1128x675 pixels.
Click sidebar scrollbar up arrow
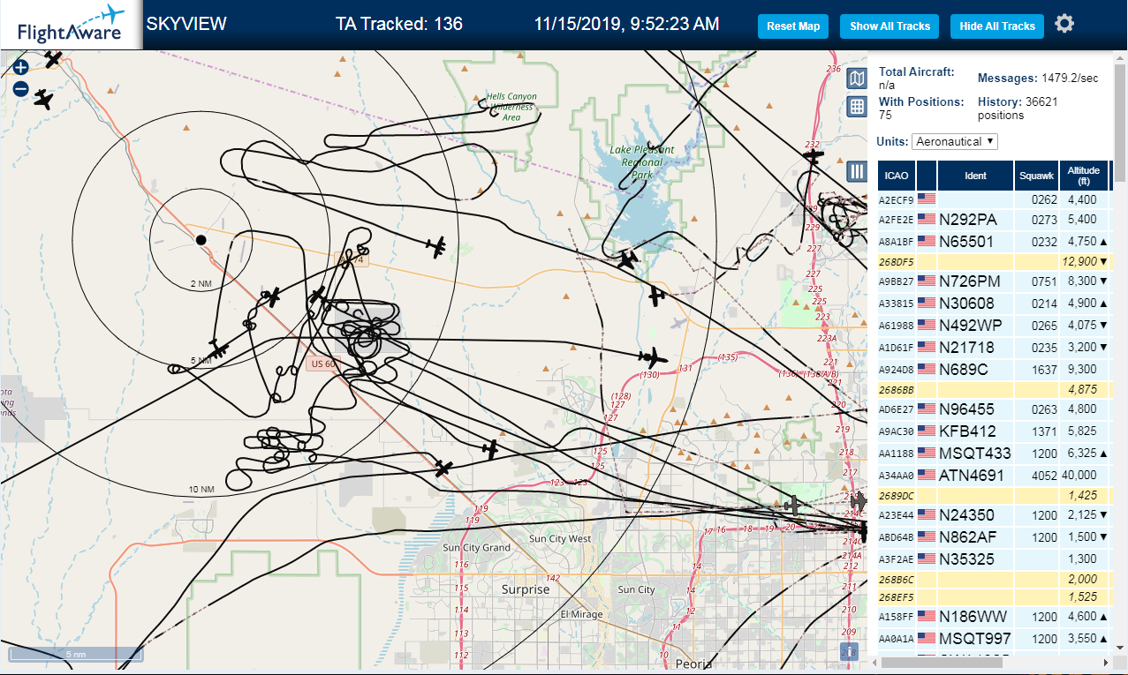1122,57
